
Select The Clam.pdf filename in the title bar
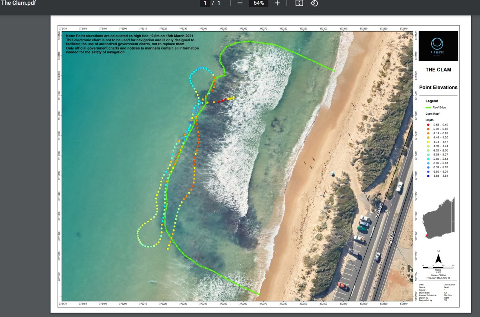pos(19,3)
